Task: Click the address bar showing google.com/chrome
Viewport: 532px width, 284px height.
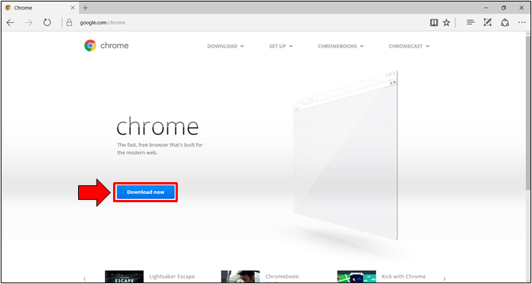Action: [x=237, y=23]
